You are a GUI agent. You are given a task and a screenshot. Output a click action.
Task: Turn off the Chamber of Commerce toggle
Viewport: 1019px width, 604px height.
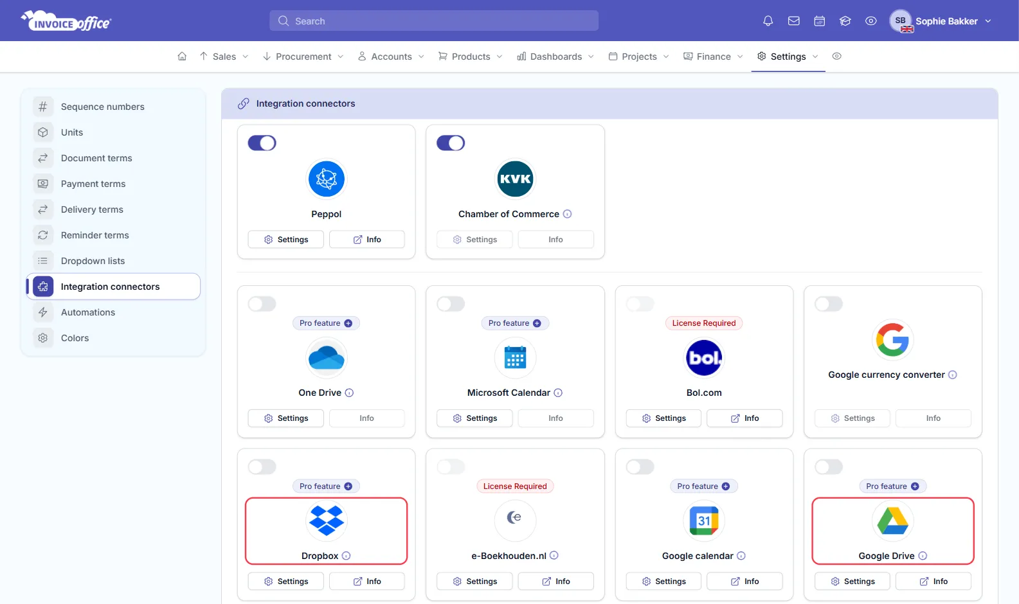point(451,143)
